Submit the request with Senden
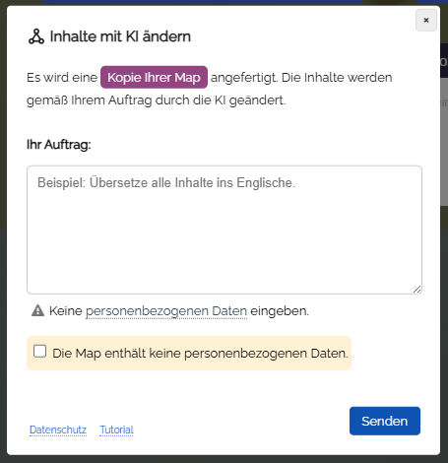The image size is (448, 463). [x=385, y=421]
